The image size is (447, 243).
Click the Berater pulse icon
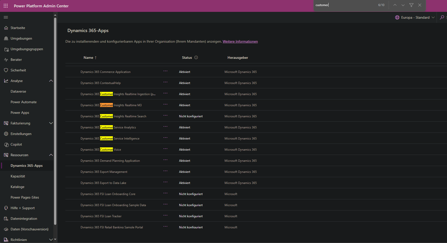[6, 60]
